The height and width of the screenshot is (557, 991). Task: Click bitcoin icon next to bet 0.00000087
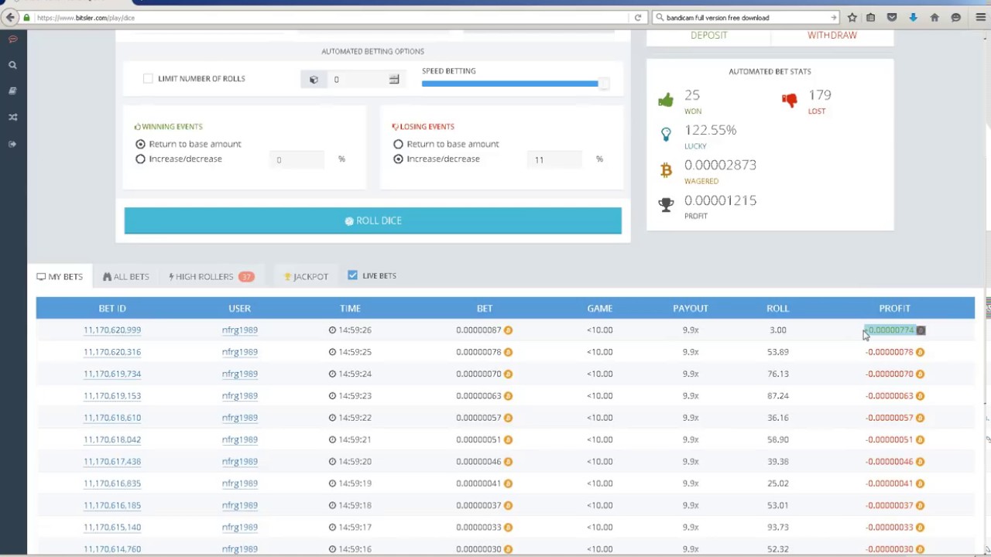[x=509, y=330]
